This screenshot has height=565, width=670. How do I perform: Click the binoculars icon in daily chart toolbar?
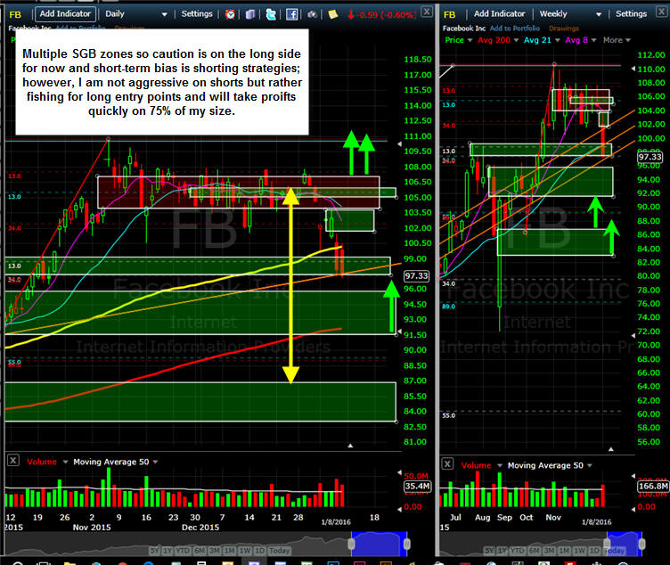point(313,14)
